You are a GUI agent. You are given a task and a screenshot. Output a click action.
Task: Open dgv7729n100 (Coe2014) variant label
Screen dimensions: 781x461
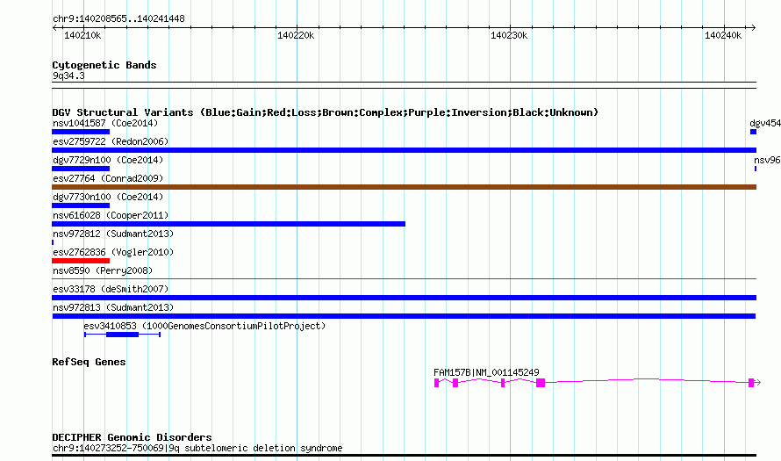[108, 160]
